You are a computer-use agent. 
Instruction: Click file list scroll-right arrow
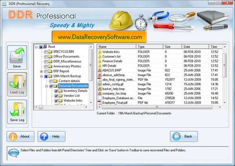tap(220, 107)
